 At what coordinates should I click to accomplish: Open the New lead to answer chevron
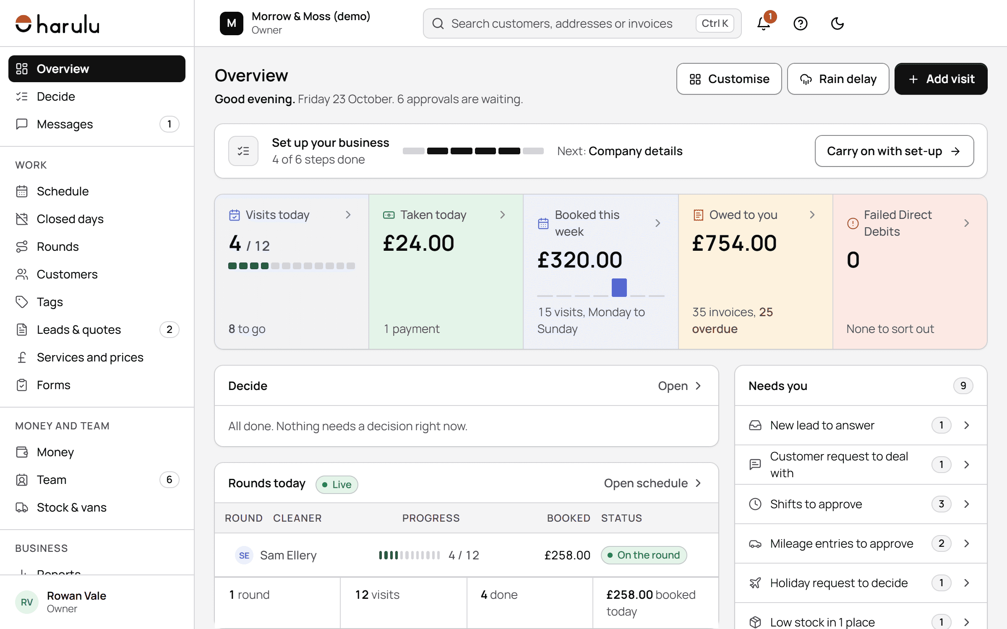(x=966, y=425)
